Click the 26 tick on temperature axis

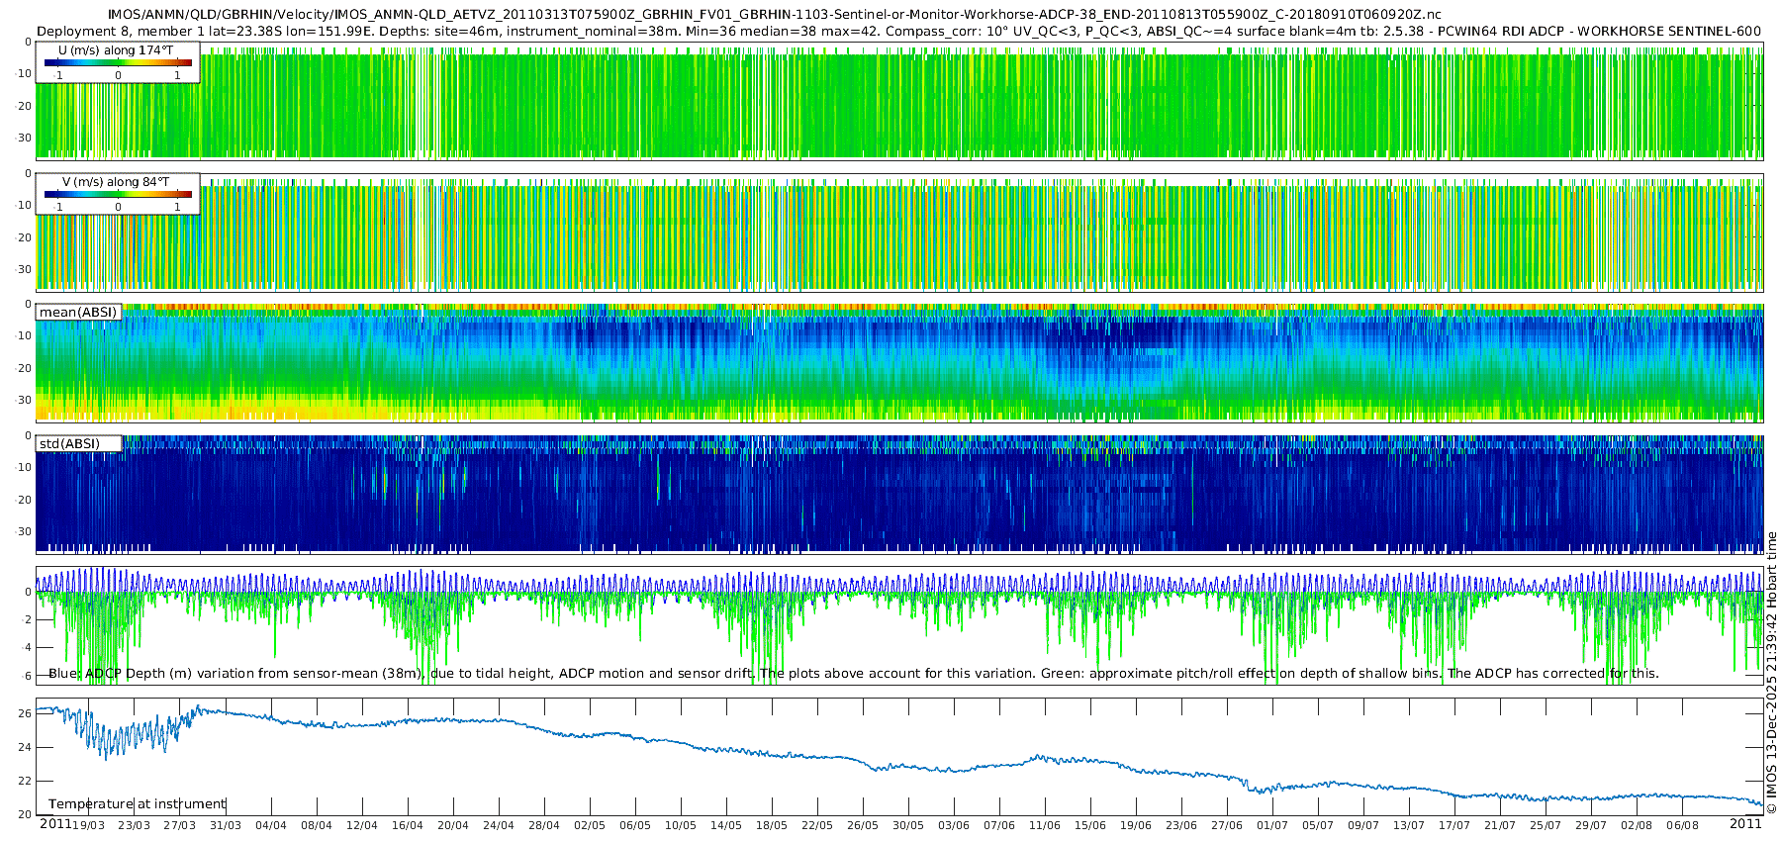click(x=27, y=712)
